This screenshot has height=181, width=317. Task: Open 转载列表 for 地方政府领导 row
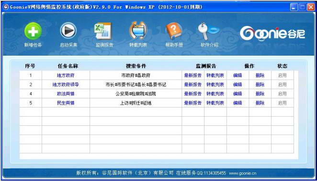pos(215,84)
